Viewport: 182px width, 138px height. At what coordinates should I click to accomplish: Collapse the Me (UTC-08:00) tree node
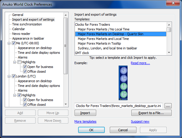click(x=9, y=43)
